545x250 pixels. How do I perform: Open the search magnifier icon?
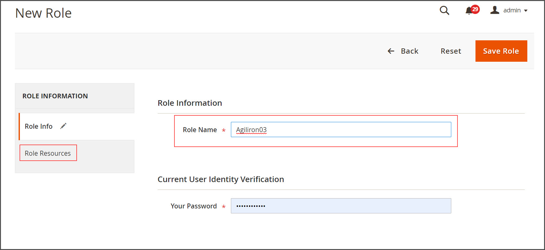pyautogui.click(x=444, y=11)
